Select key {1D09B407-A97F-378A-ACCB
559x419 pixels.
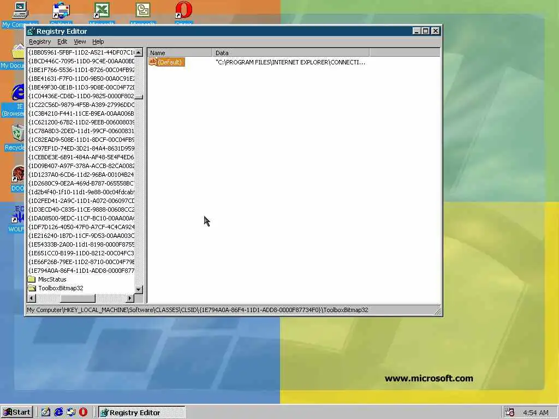(81, 166)
